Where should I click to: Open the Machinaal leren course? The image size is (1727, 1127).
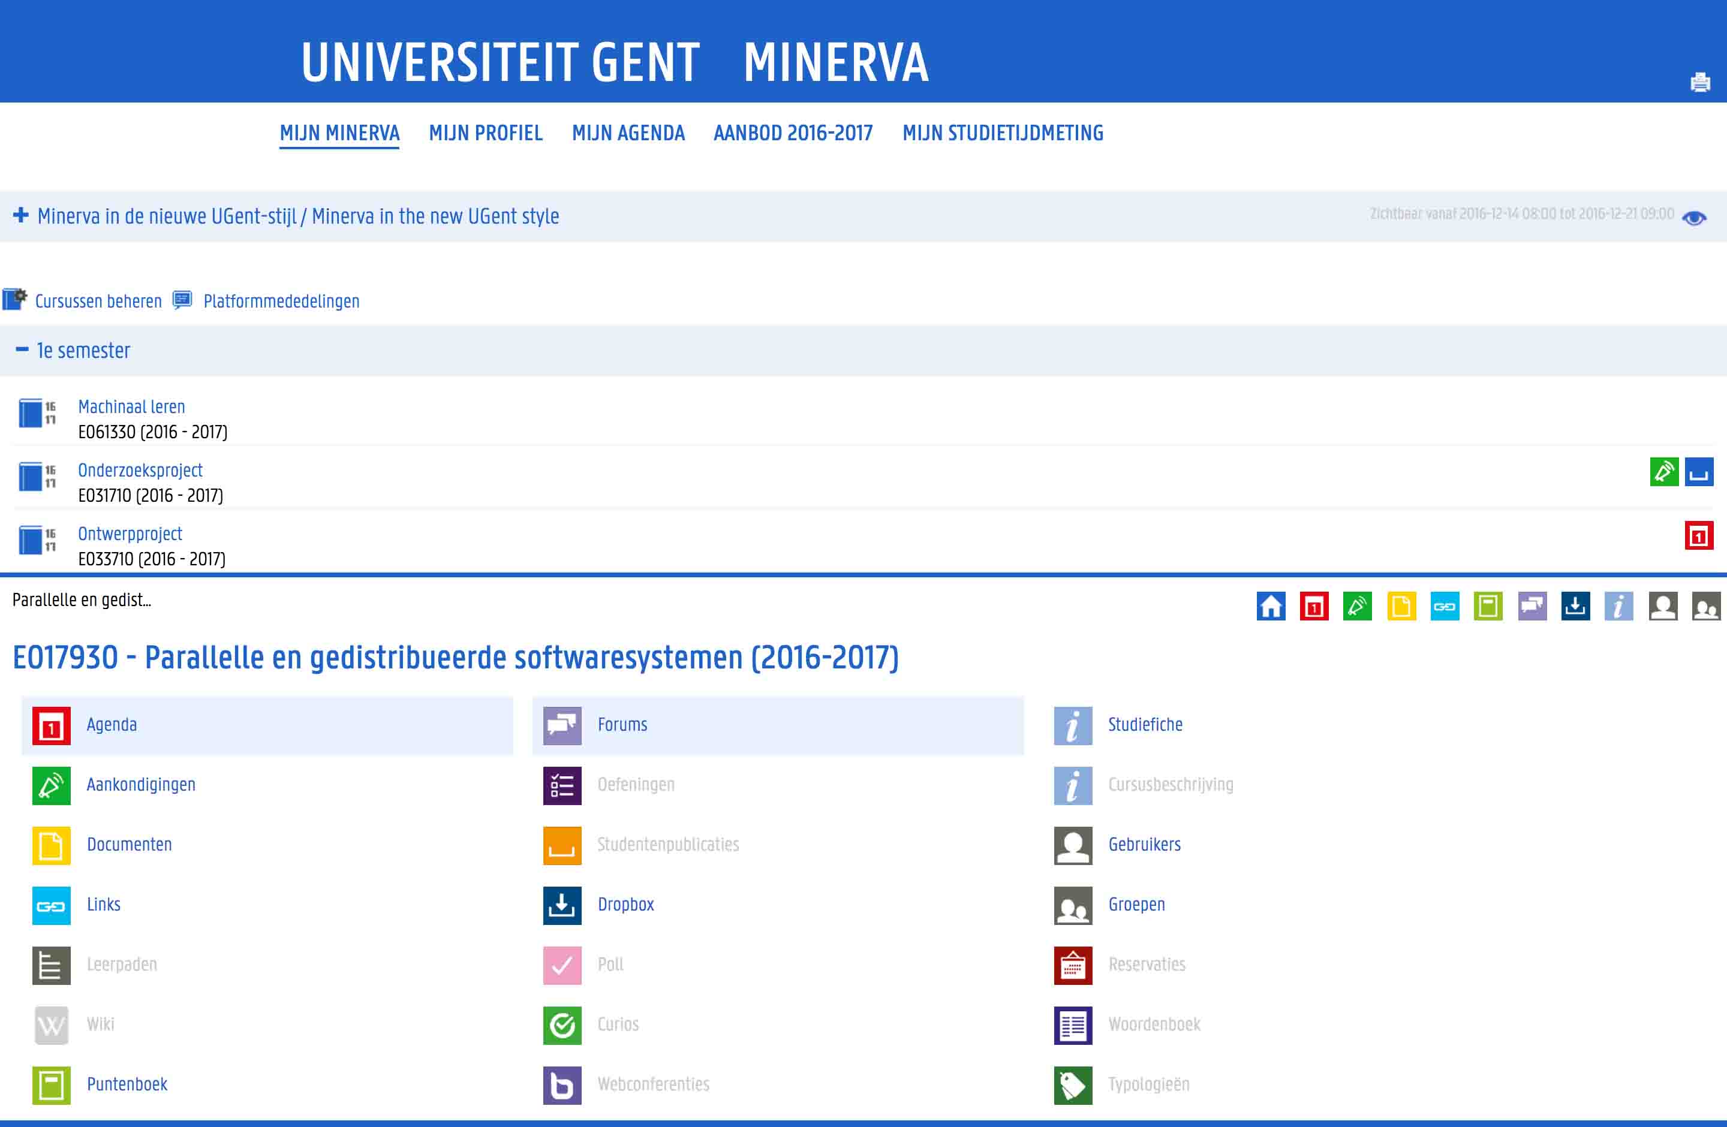(x=131, y=407)
